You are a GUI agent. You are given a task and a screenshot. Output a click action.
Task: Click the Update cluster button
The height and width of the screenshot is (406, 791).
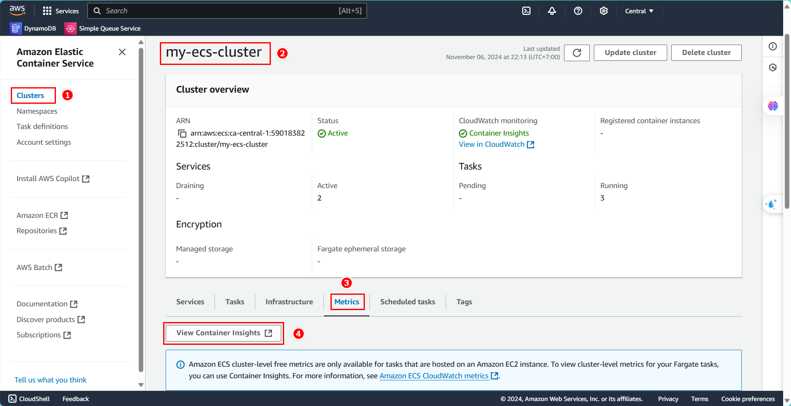(x=630, y=53)
